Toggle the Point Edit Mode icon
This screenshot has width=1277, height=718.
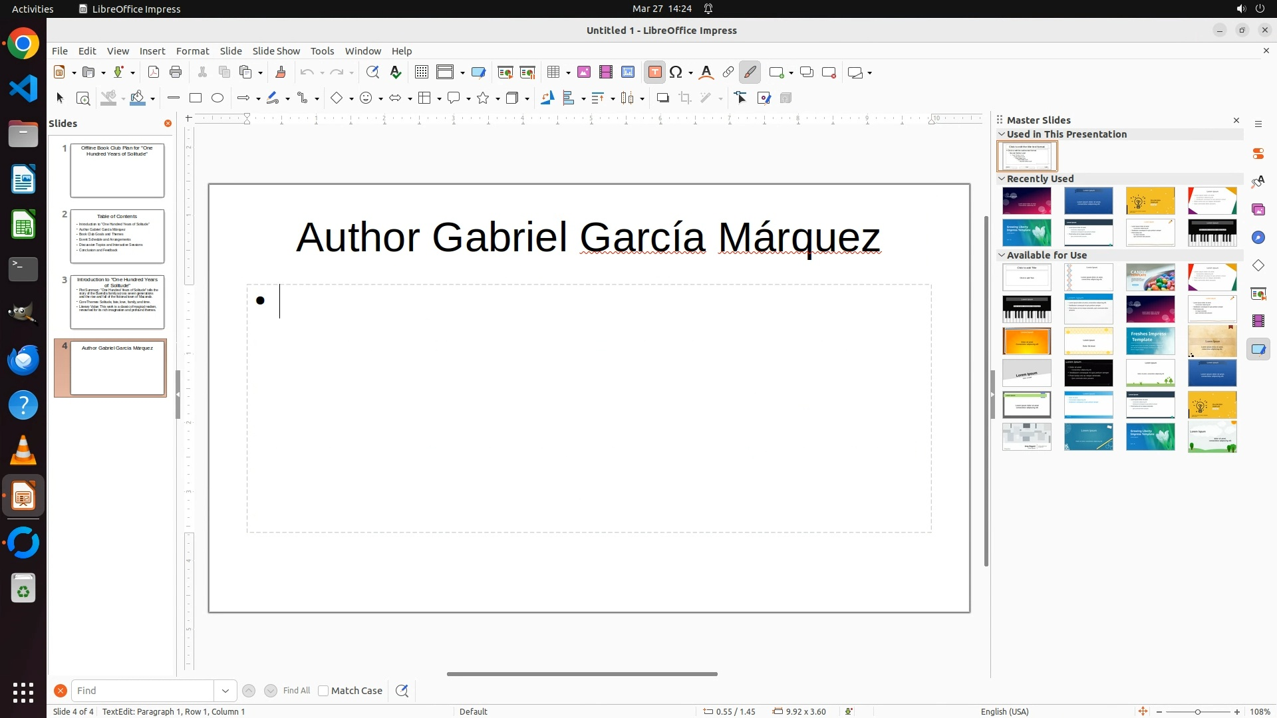(x=741, y=98)
